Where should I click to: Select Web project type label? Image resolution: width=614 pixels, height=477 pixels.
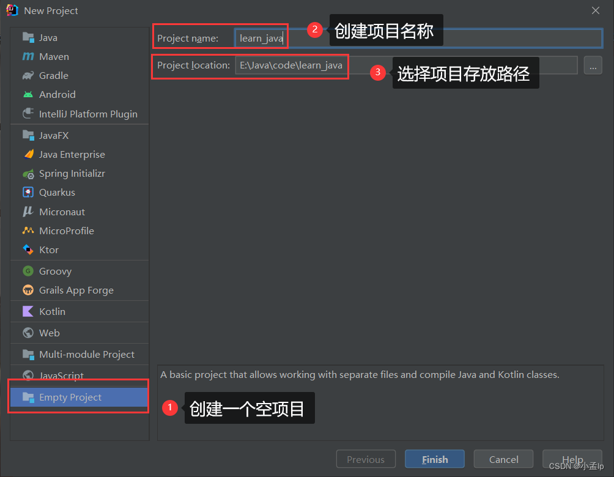(x=50, y=333)
